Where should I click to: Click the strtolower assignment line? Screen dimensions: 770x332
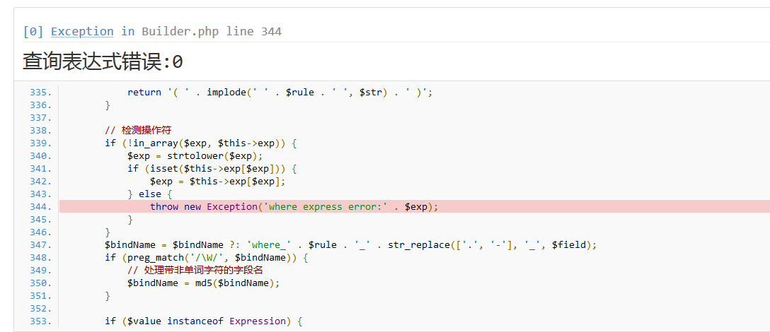coord(195,155)
